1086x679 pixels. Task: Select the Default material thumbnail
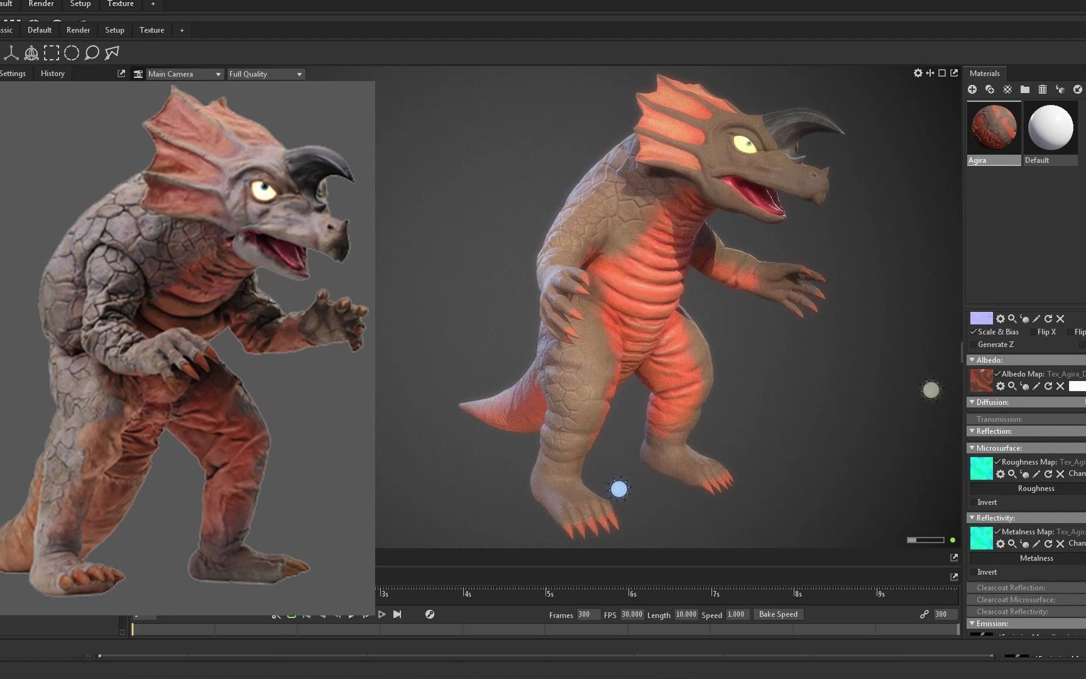tap(1050, 129)
